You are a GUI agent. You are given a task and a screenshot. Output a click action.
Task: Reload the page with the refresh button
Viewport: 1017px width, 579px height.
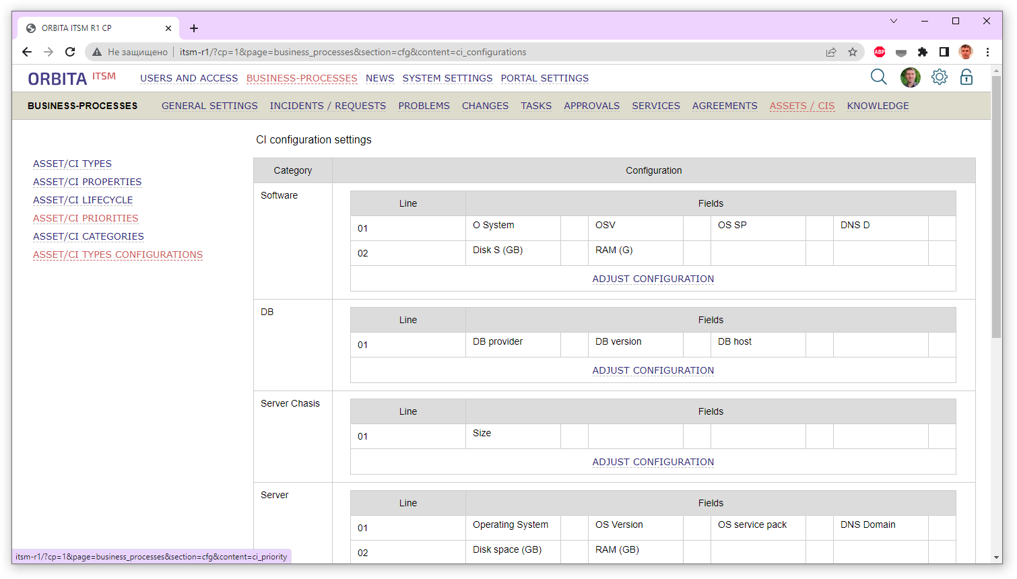tap(70, 52)
